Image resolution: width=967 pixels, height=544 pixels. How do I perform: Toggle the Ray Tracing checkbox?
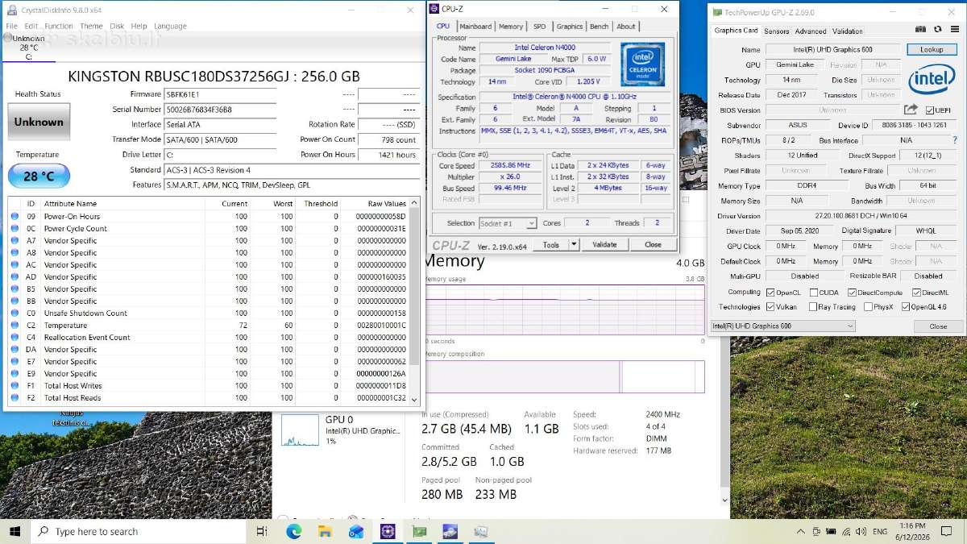point(814,307)
